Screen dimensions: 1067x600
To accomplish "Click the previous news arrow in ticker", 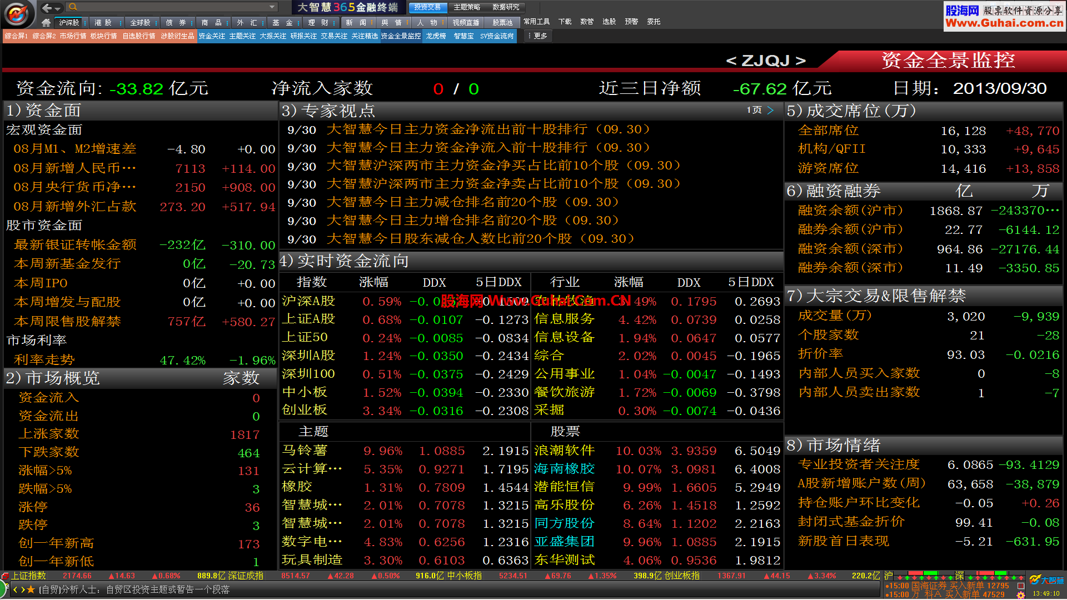I will [x=16, y=589].
